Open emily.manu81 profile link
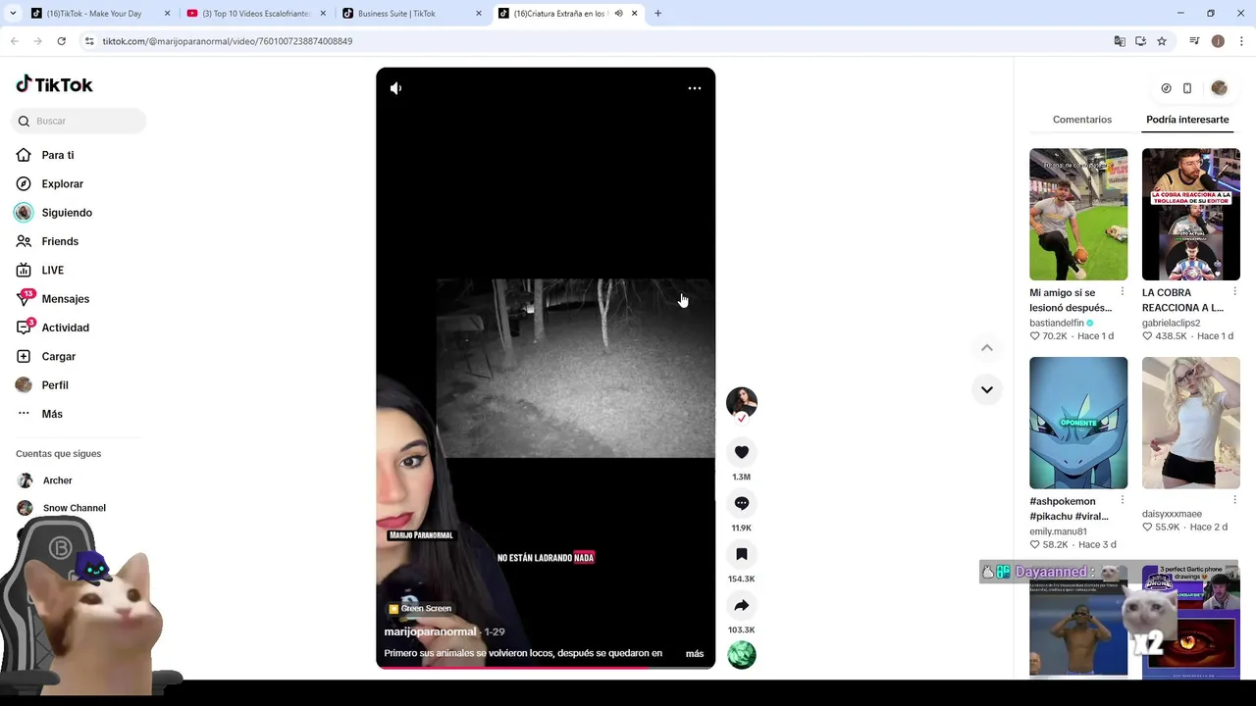This screenshot has height=706, width=1256. click(x=1058, y=531)
